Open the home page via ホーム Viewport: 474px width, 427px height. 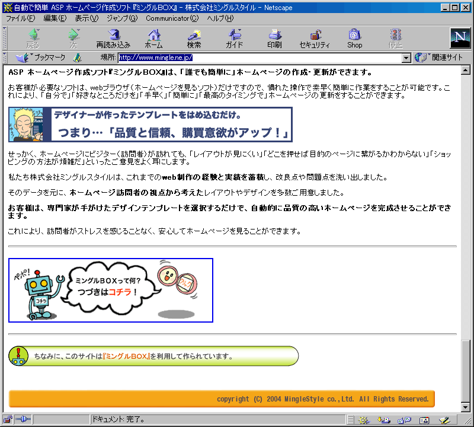click(x=153, y=39)
